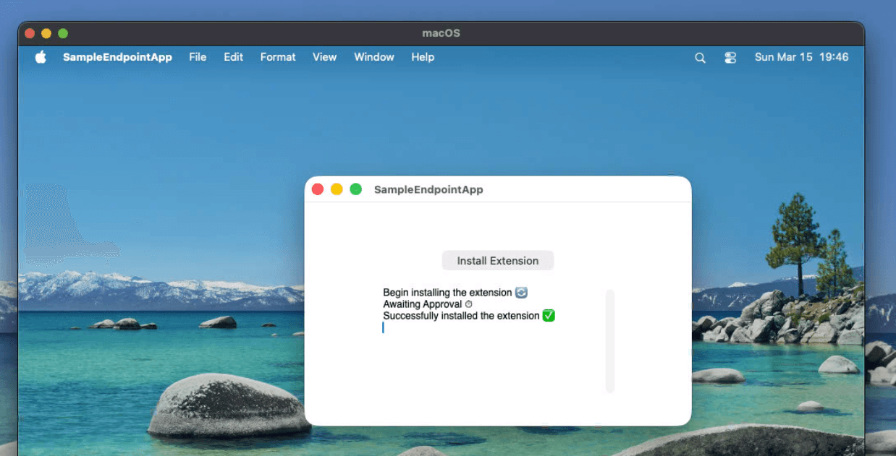Click the spinner icon beside Begin installing
Screen dimensions: 896x456
tap(522, 293)
